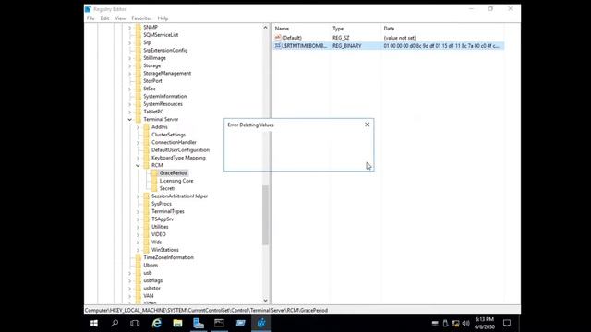Open the File menu
Image resolution: width=591 pixels, height=332 pixels.
pyautogui.click(x=90, y=18)
